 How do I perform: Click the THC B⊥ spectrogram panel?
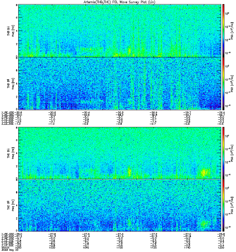click(120, 153)
